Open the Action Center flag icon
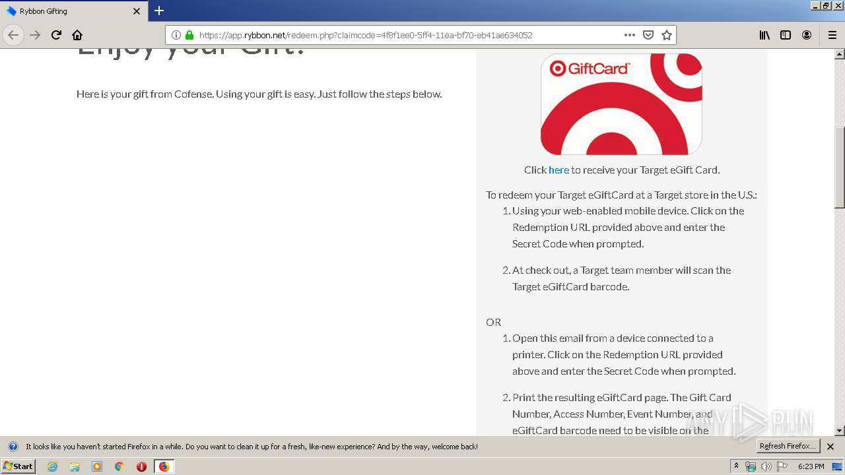This screenshot has width=845, height=475. 782,466
